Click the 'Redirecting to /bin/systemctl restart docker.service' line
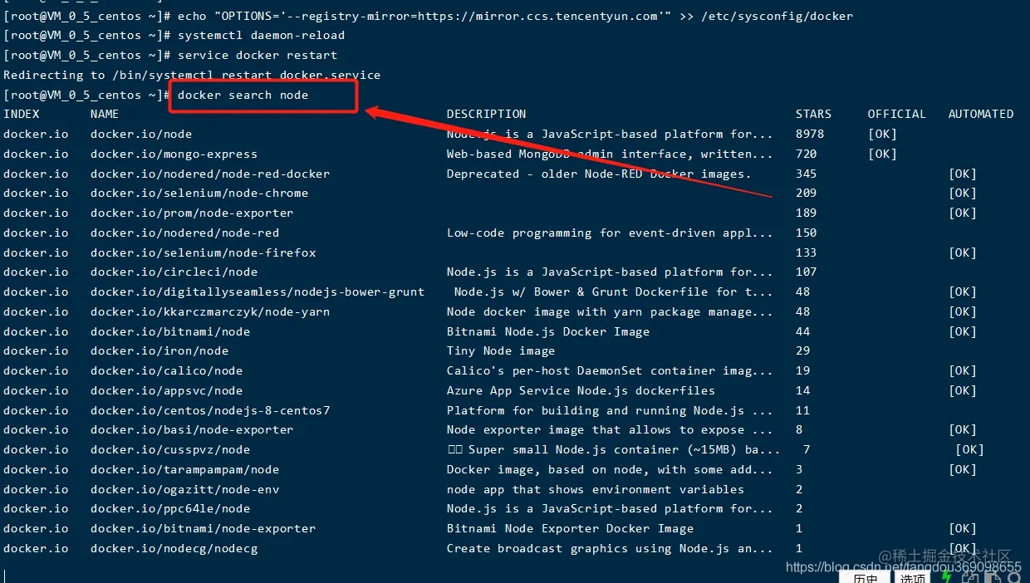The height and width of the screenshot is (583, 1030). (192, 75)
